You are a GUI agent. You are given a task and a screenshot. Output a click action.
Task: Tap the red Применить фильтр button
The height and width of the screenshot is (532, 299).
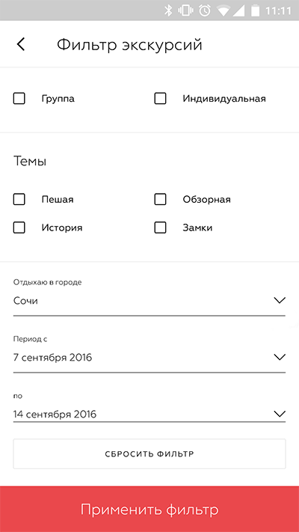point(149,509)
